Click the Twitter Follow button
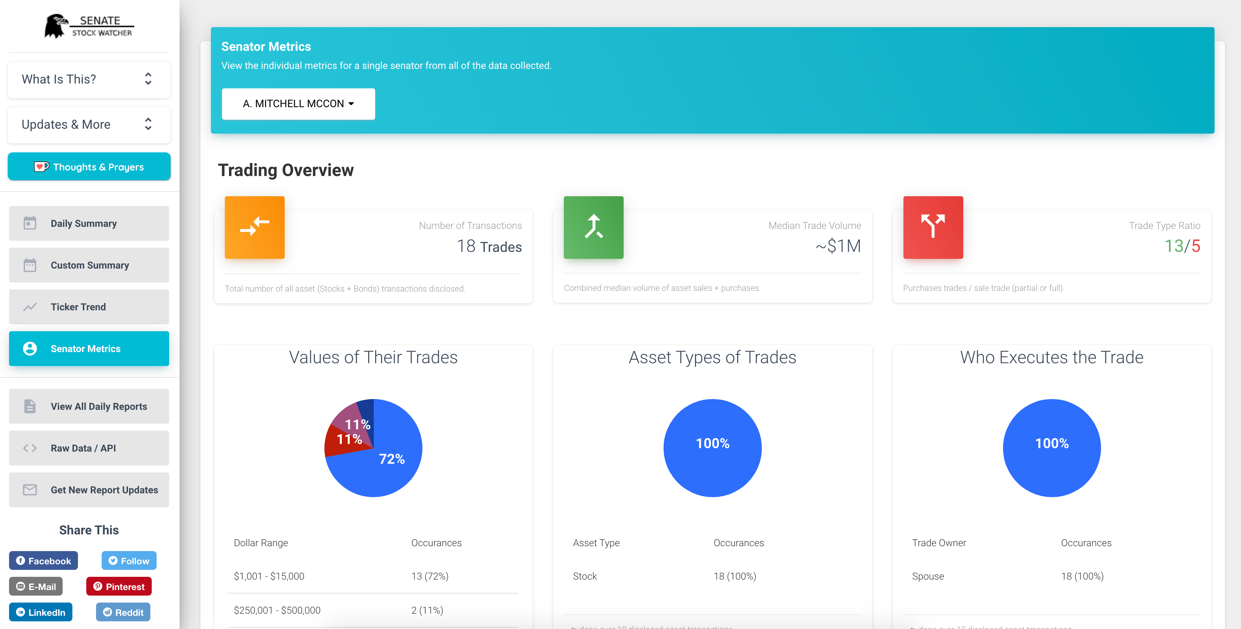This screenshot has width=1241, height=629. (x=129, y=560)
